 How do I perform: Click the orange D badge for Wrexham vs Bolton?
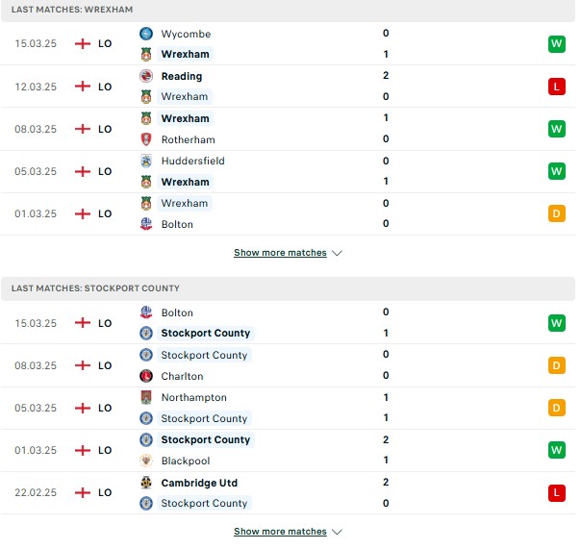[x=557, y=213]
